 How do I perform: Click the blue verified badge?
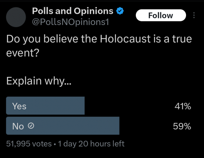coord(120,11)
